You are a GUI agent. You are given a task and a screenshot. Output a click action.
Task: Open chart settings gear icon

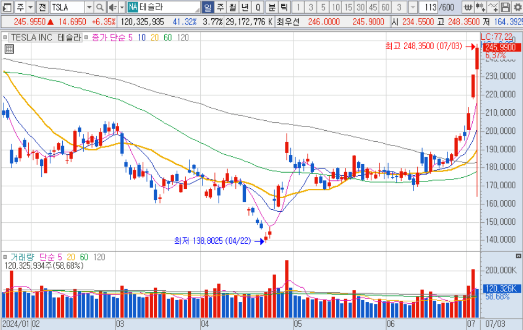517,7
